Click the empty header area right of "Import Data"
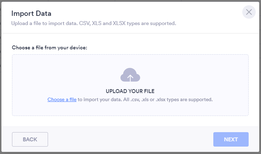This screenshot has height=154, width=261. click(x=141, y=14)
